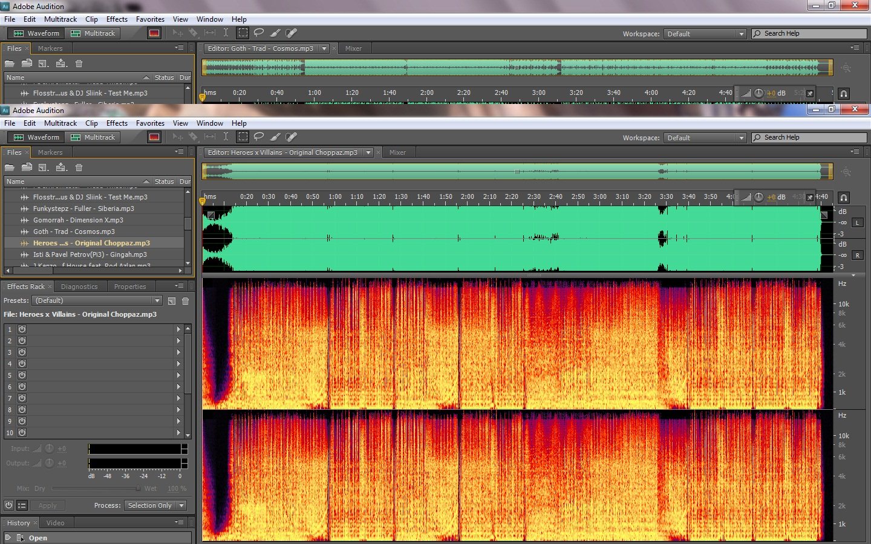Delete effects preset trash icon
This screenshot has height=544, width=871.
(186, 300)
